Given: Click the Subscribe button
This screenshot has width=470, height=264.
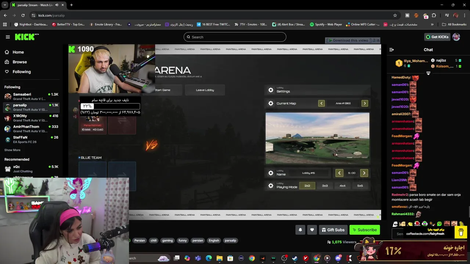Looking at the screenshot, I should [x=365, y=230].
